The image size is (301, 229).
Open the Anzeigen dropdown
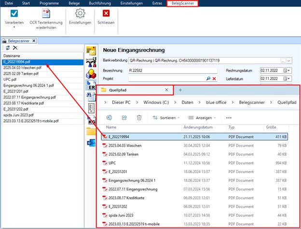click(x=202, y=118)
